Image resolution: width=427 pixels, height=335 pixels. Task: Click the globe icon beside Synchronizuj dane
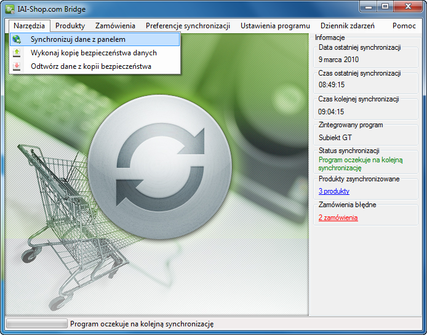point(17,39)
